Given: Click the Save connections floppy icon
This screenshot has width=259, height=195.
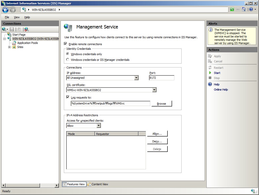Looking at the screenshot, I should click(x=12, y=29).
